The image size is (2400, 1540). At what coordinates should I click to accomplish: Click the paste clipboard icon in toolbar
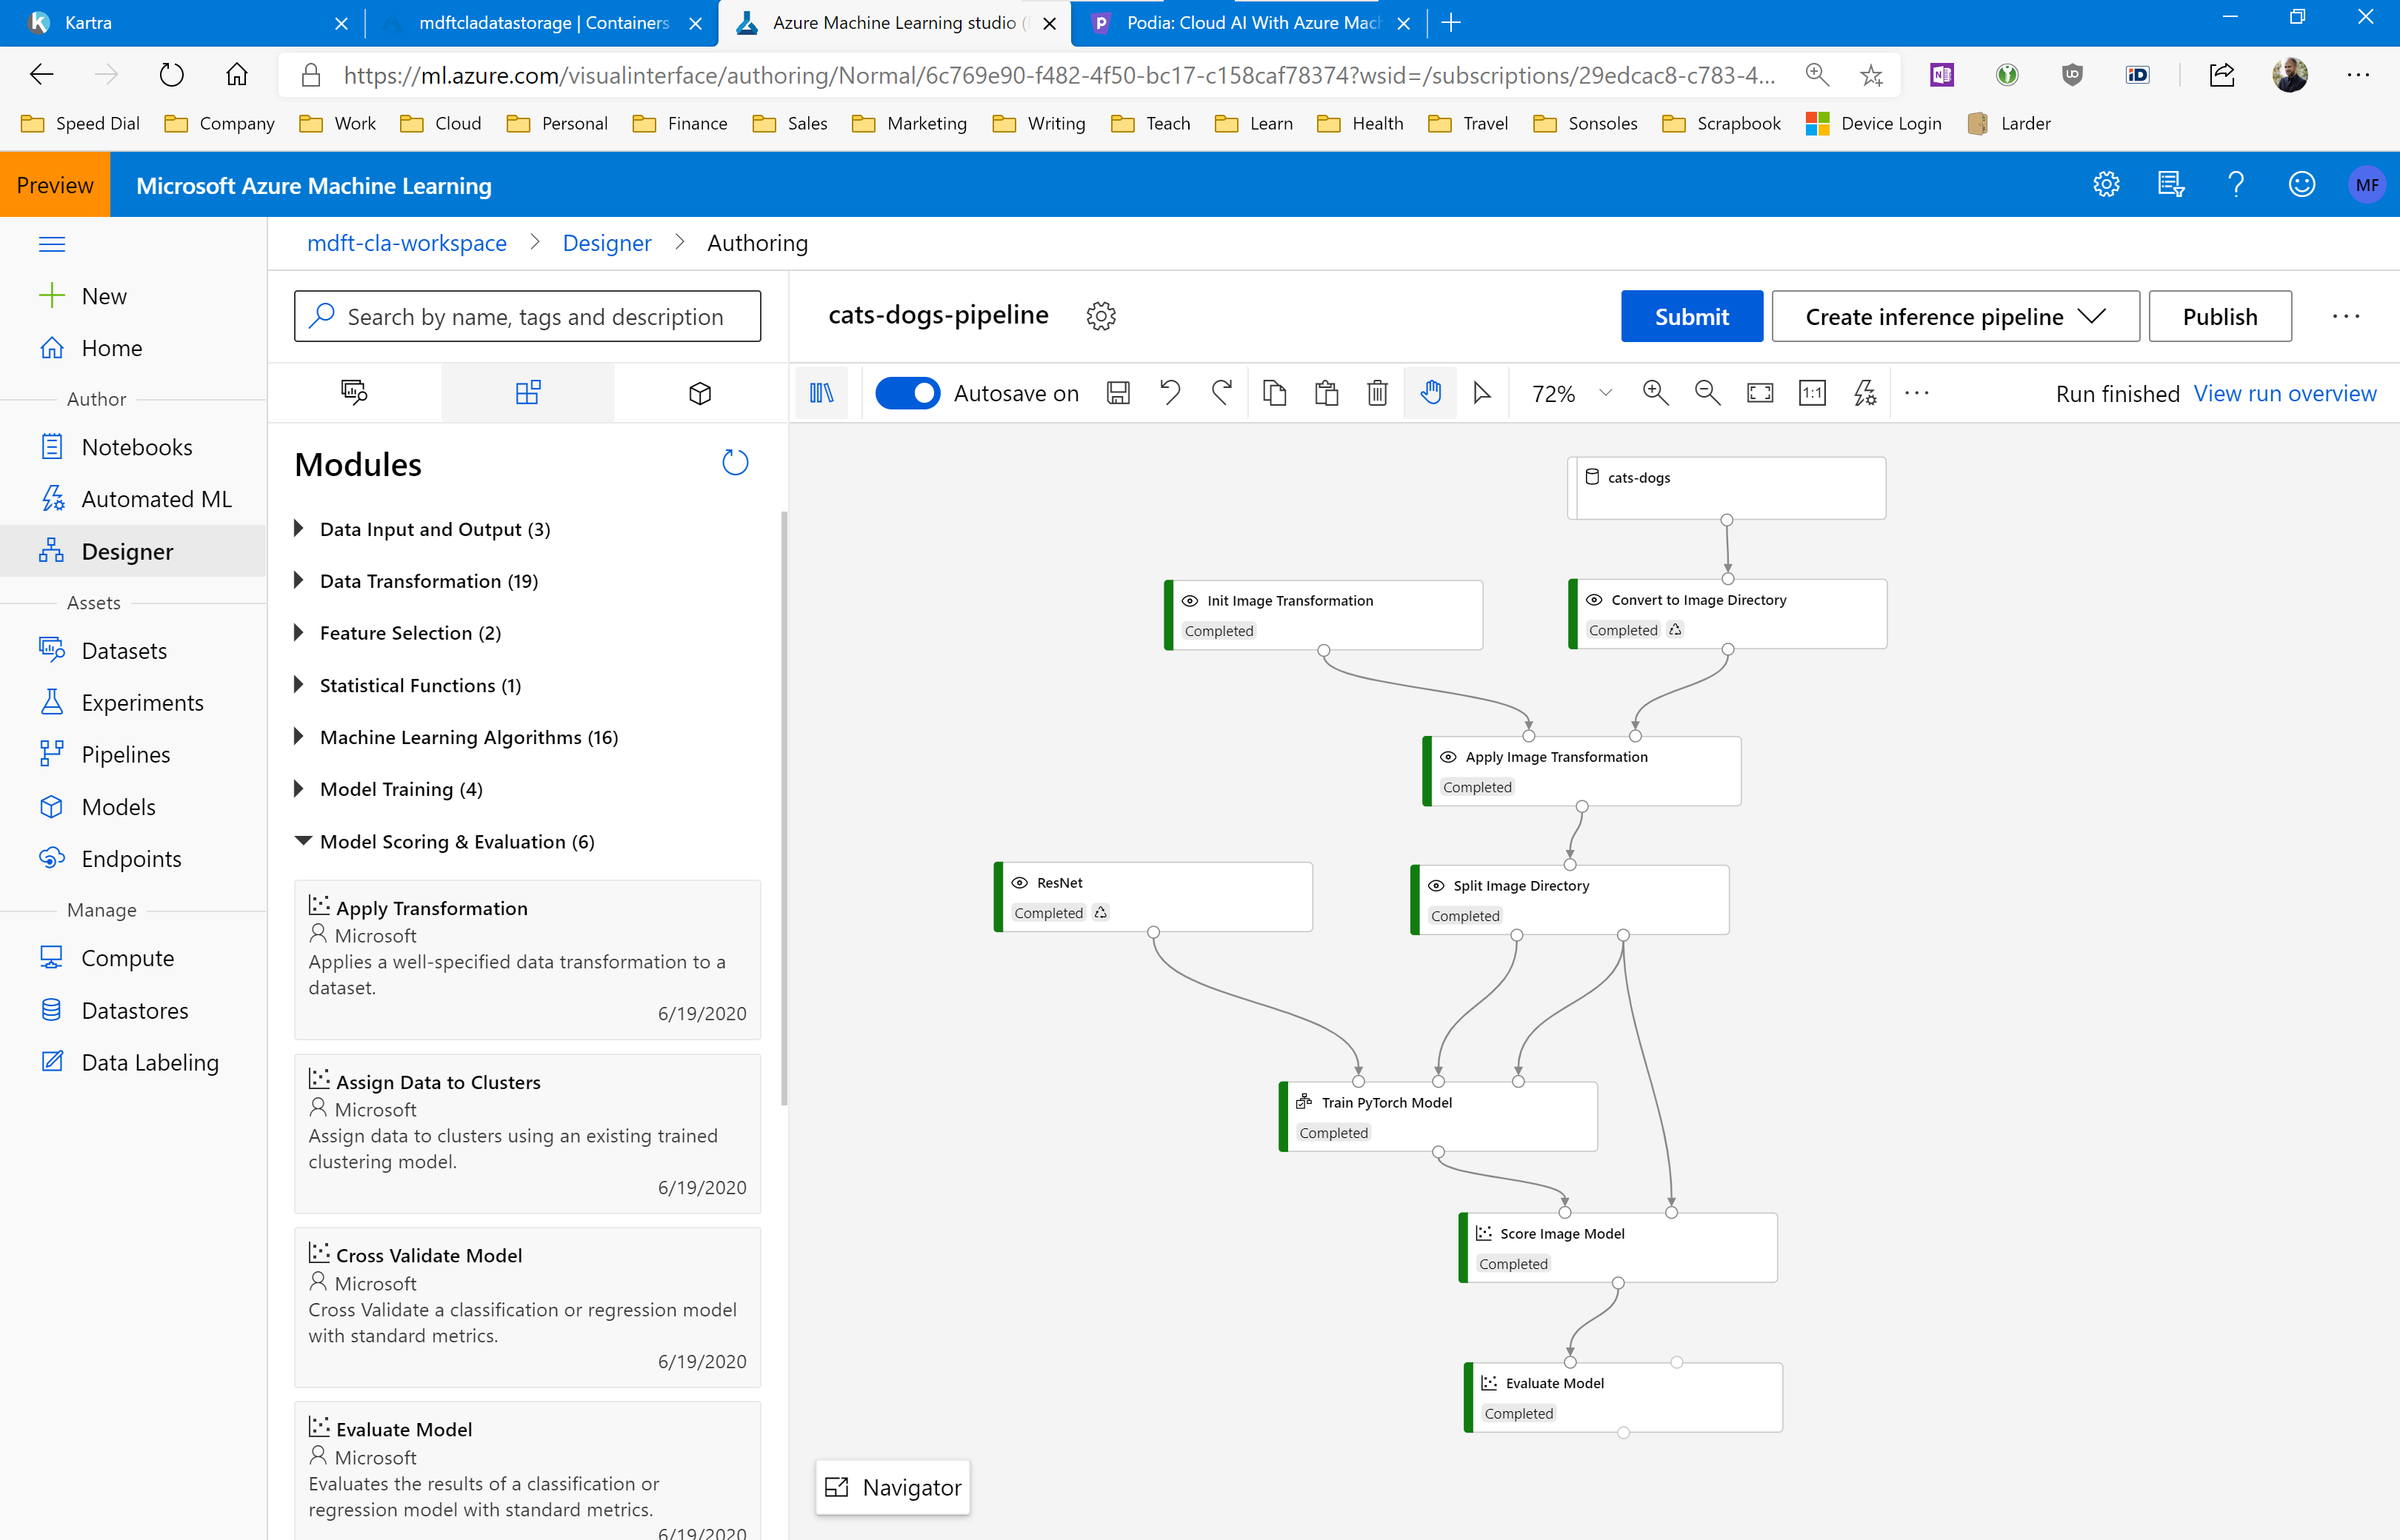pyautogui.click(x=1327, y=393)
